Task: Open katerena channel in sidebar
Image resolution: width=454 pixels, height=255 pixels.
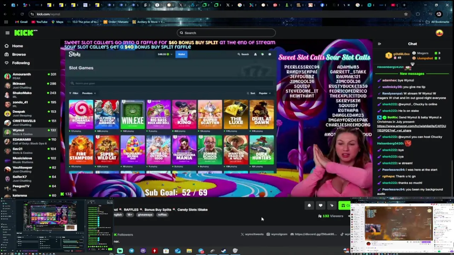Action: pyautogui.click(x=30, y=195)
